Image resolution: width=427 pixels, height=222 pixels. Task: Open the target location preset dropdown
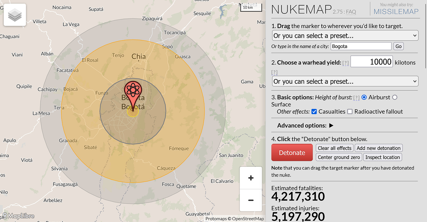(345, 36)
